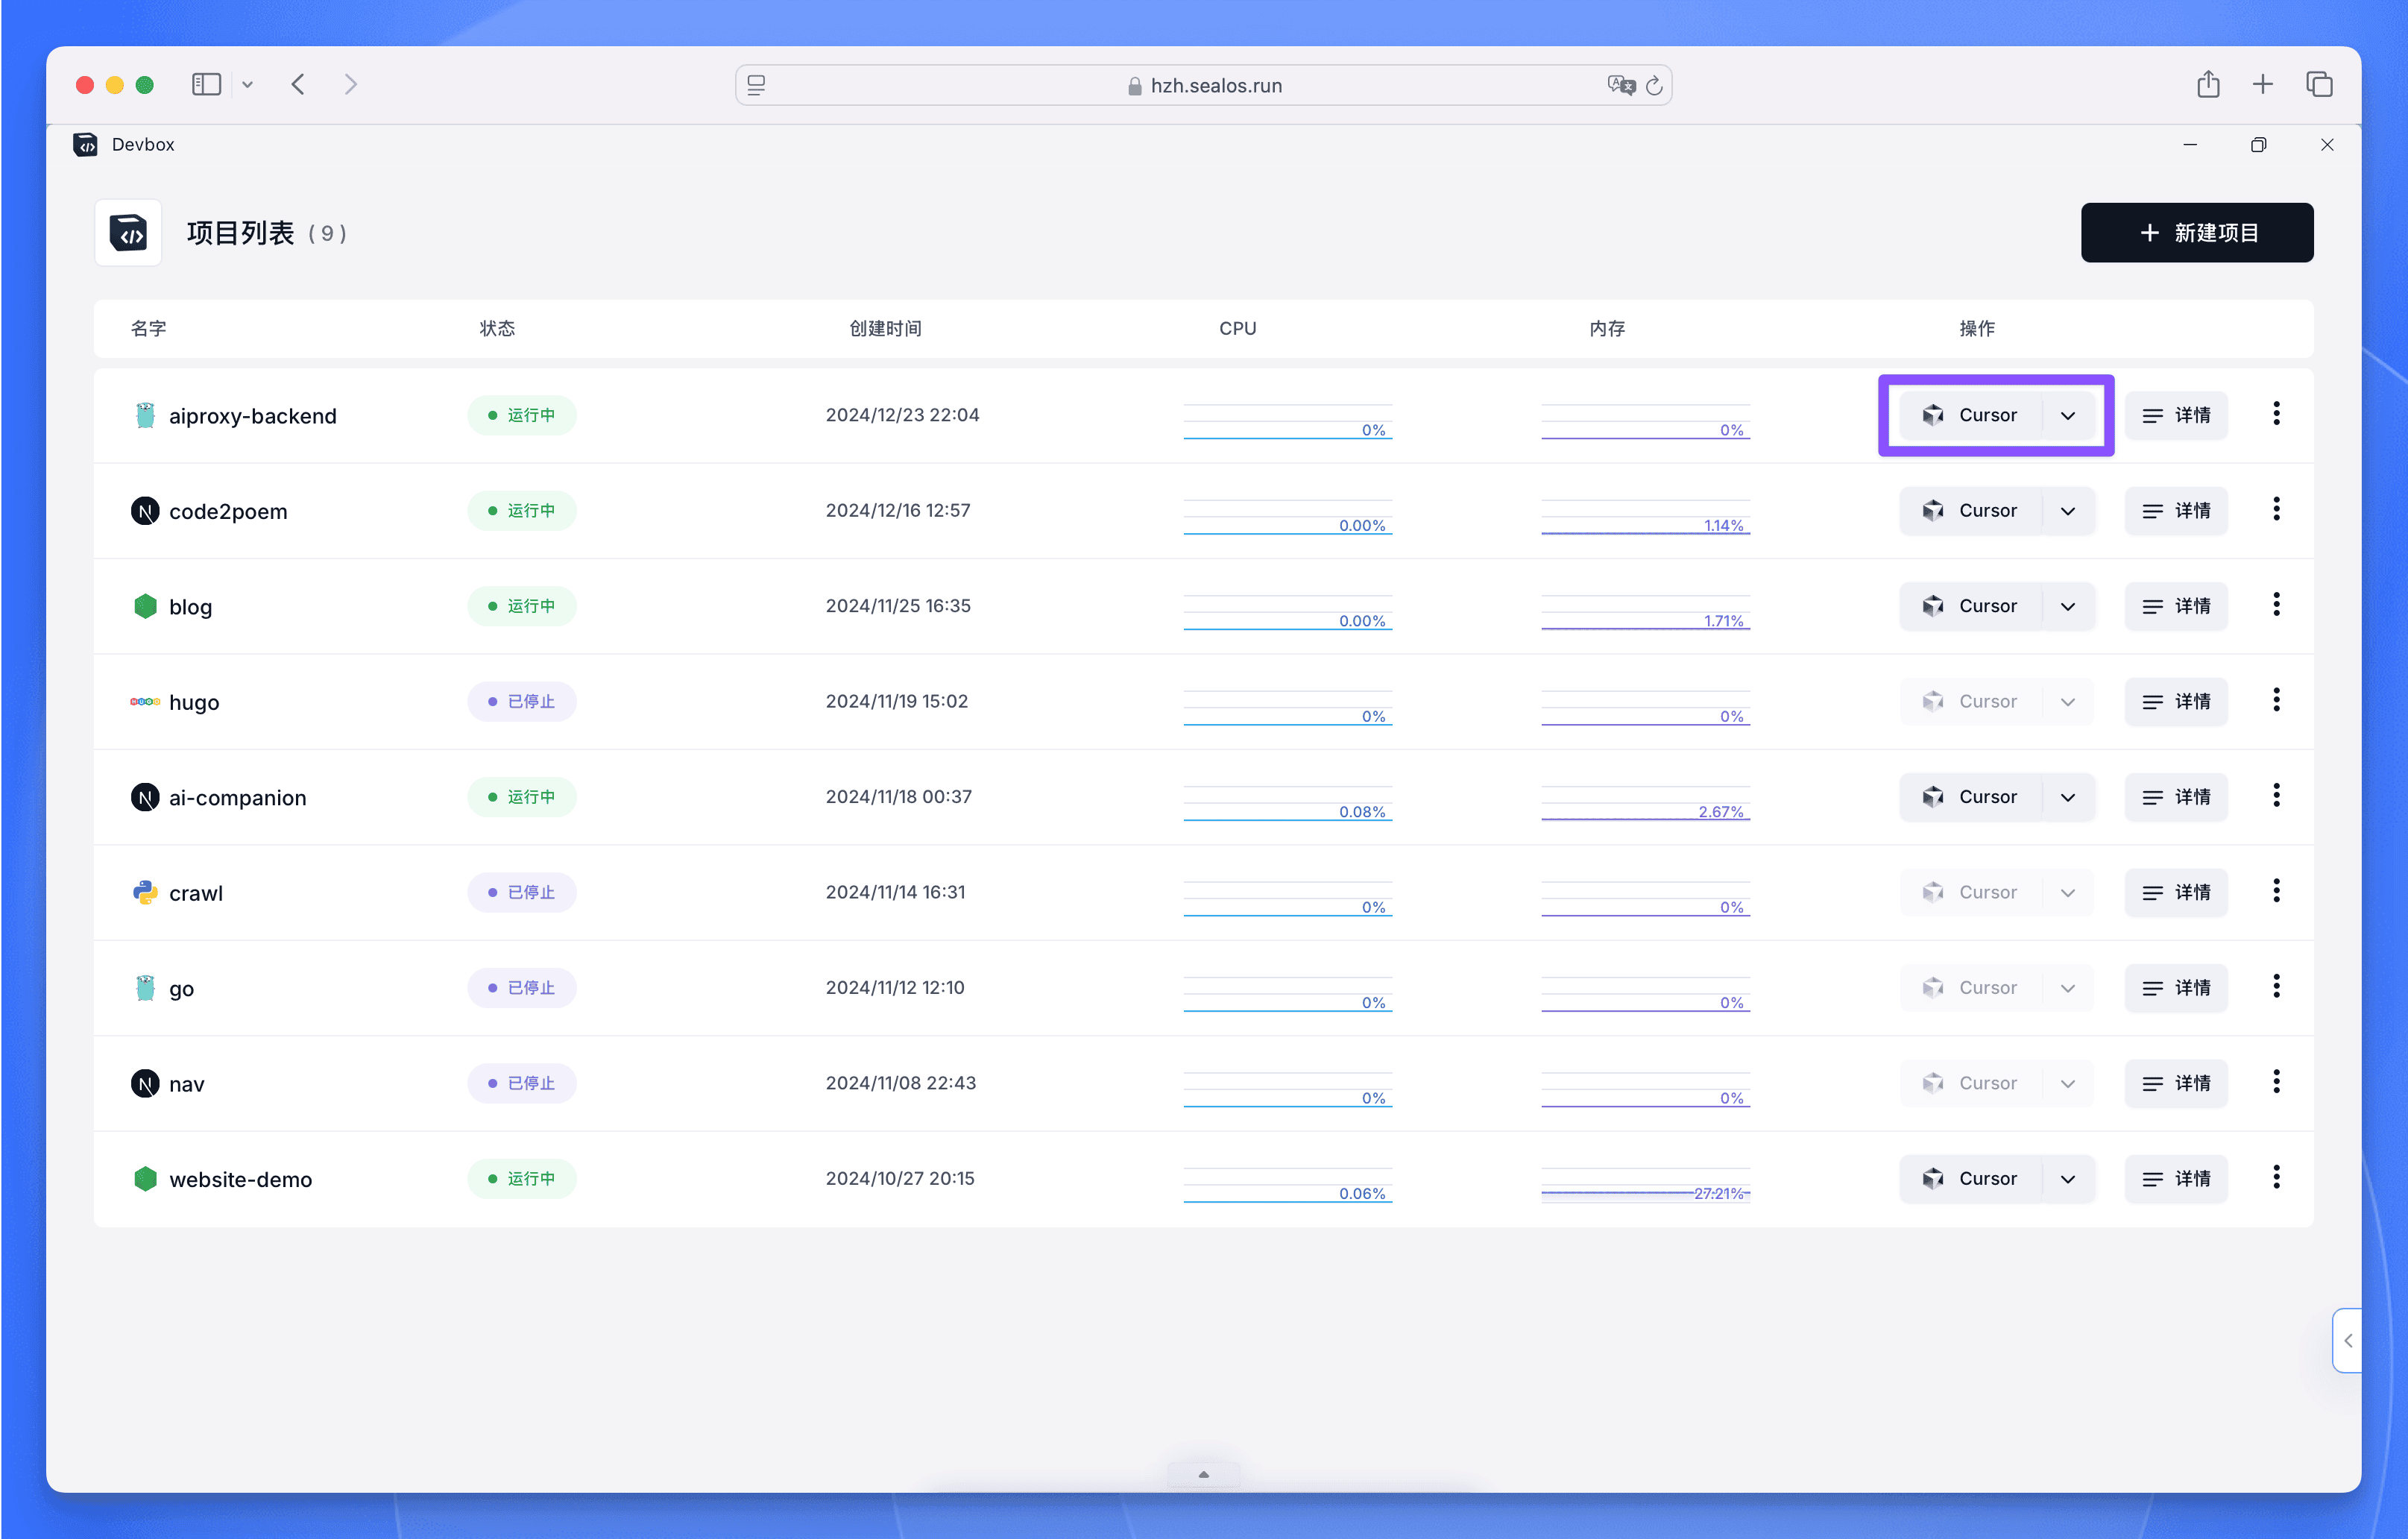
Task: Expand the IDE dropdown arrow for code2poem
Action: pos(2068,511)
